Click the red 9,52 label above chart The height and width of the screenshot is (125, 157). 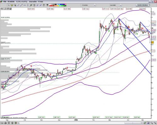(x=143, y=9)
